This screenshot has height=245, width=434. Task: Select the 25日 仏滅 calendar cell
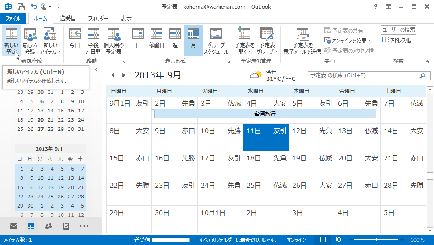point(266,192)
